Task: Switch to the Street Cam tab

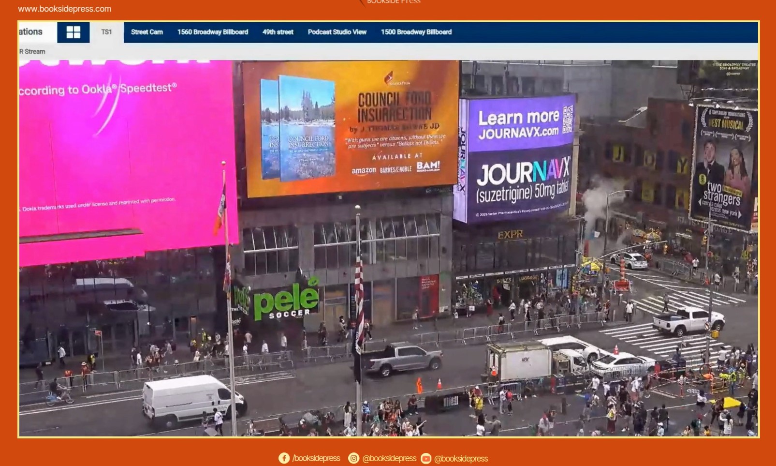Action: (x=147, y=32)
